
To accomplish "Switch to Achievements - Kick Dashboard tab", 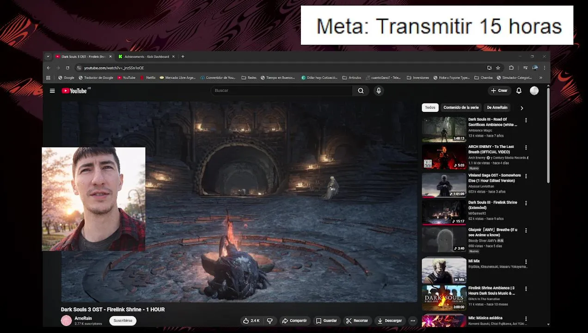I will pyautogui.click(x=147, y=56).
